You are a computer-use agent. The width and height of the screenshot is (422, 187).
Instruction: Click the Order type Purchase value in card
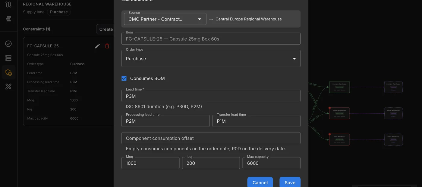[x=77, y=64]
